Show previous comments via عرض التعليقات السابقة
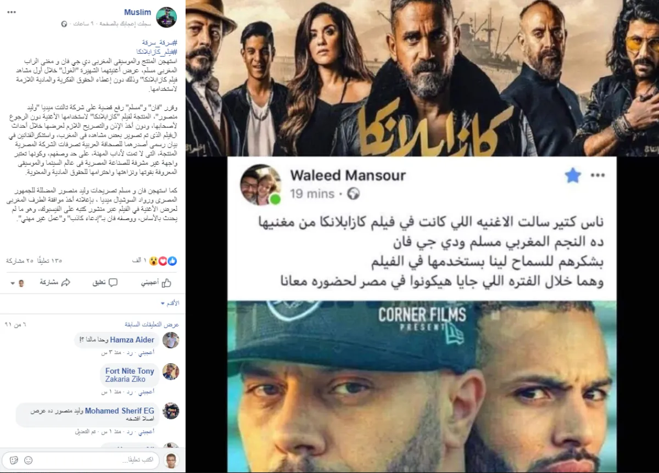The height and width of the screenshot is (473, 659). (152, 324)
